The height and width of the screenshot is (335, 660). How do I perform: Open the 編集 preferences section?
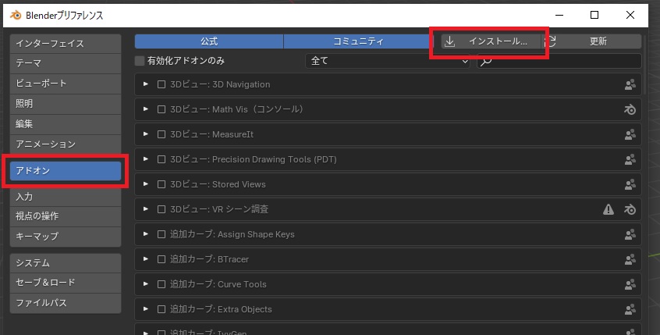click(66, 124)
